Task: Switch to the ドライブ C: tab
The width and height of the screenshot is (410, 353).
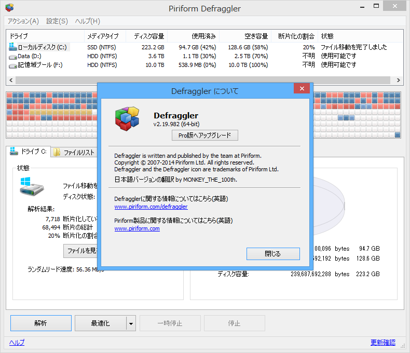Action: coord(28,152)
